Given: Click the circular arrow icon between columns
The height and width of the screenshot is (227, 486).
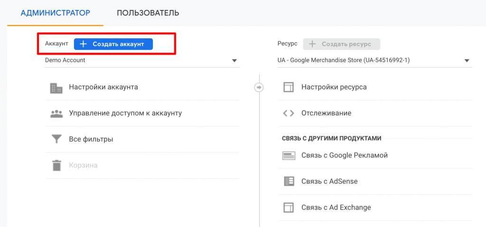Looking at the screenshot, I should point(259,87).
